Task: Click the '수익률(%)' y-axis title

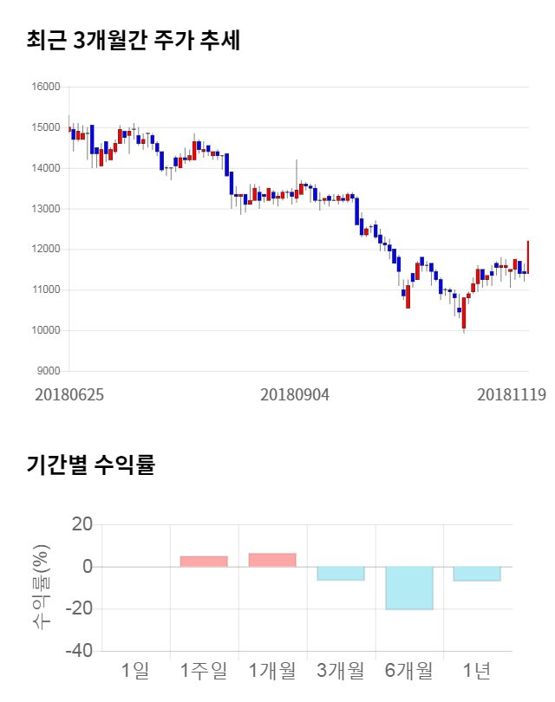Action: [40, 587]
